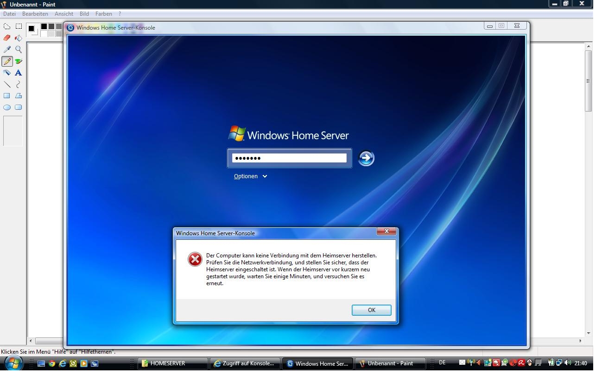
Task: Switch to the HOMESERVER taskbar button
Action: [x=173, y=363]
